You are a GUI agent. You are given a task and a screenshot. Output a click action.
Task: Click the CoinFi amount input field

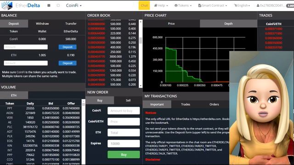26,47
